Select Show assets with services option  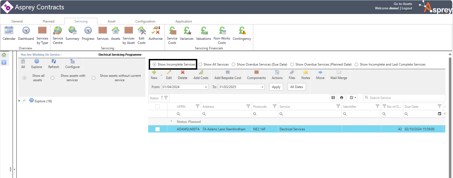pyautogui.click(x=52, y=78)
